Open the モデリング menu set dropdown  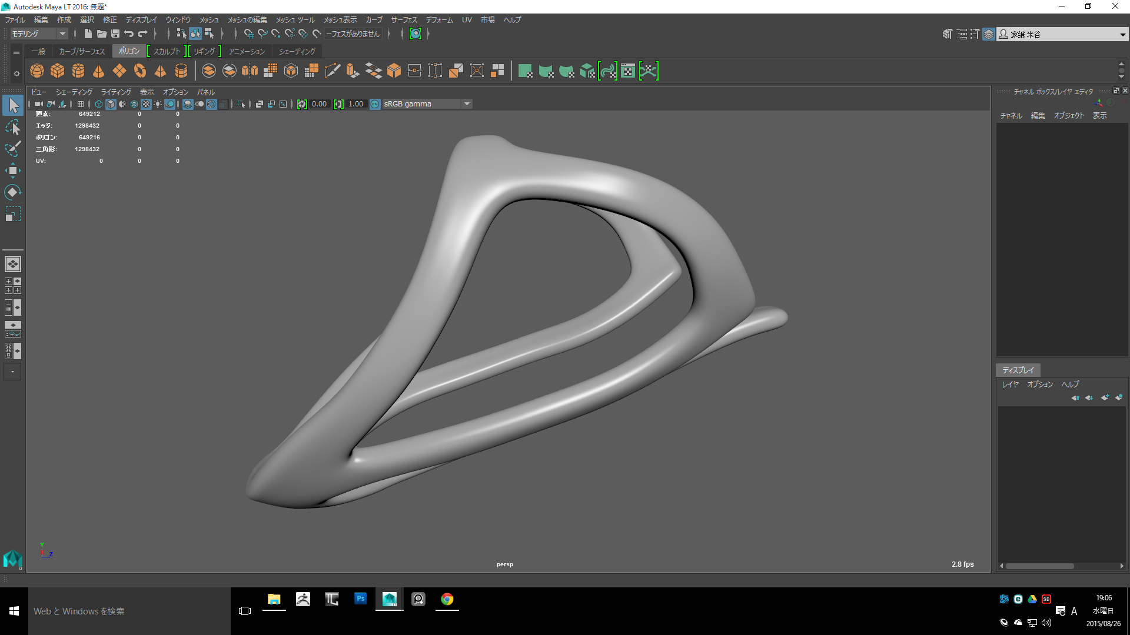tap(39, 34)
